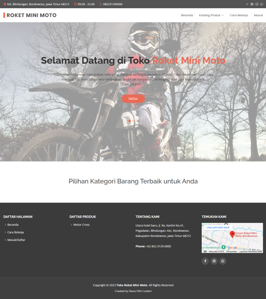266x299 pixels.
Task: Open Cara Belanja in the navigation bar
Action: [239, 15]
